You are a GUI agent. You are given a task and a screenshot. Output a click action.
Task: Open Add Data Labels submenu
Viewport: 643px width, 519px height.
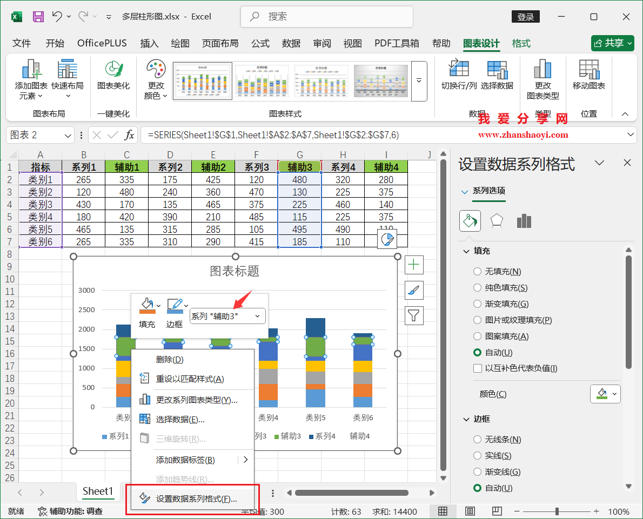coord(192,460)
